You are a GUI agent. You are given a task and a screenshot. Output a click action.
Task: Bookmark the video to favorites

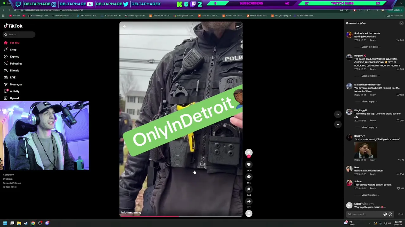click(x=249, y=189)
